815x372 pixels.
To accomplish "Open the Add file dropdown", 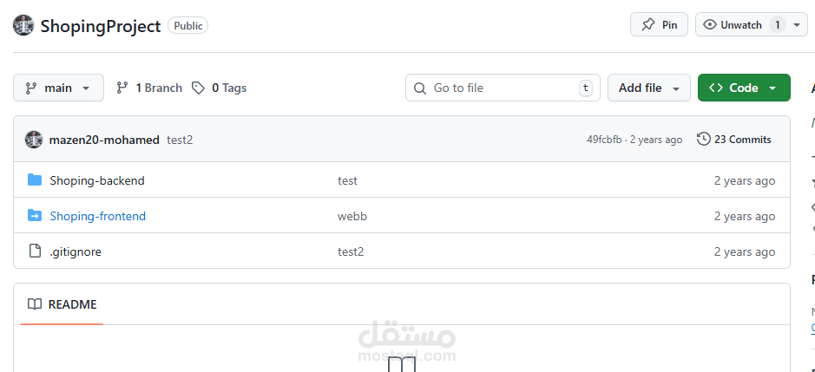I will (x=648, y=88).
